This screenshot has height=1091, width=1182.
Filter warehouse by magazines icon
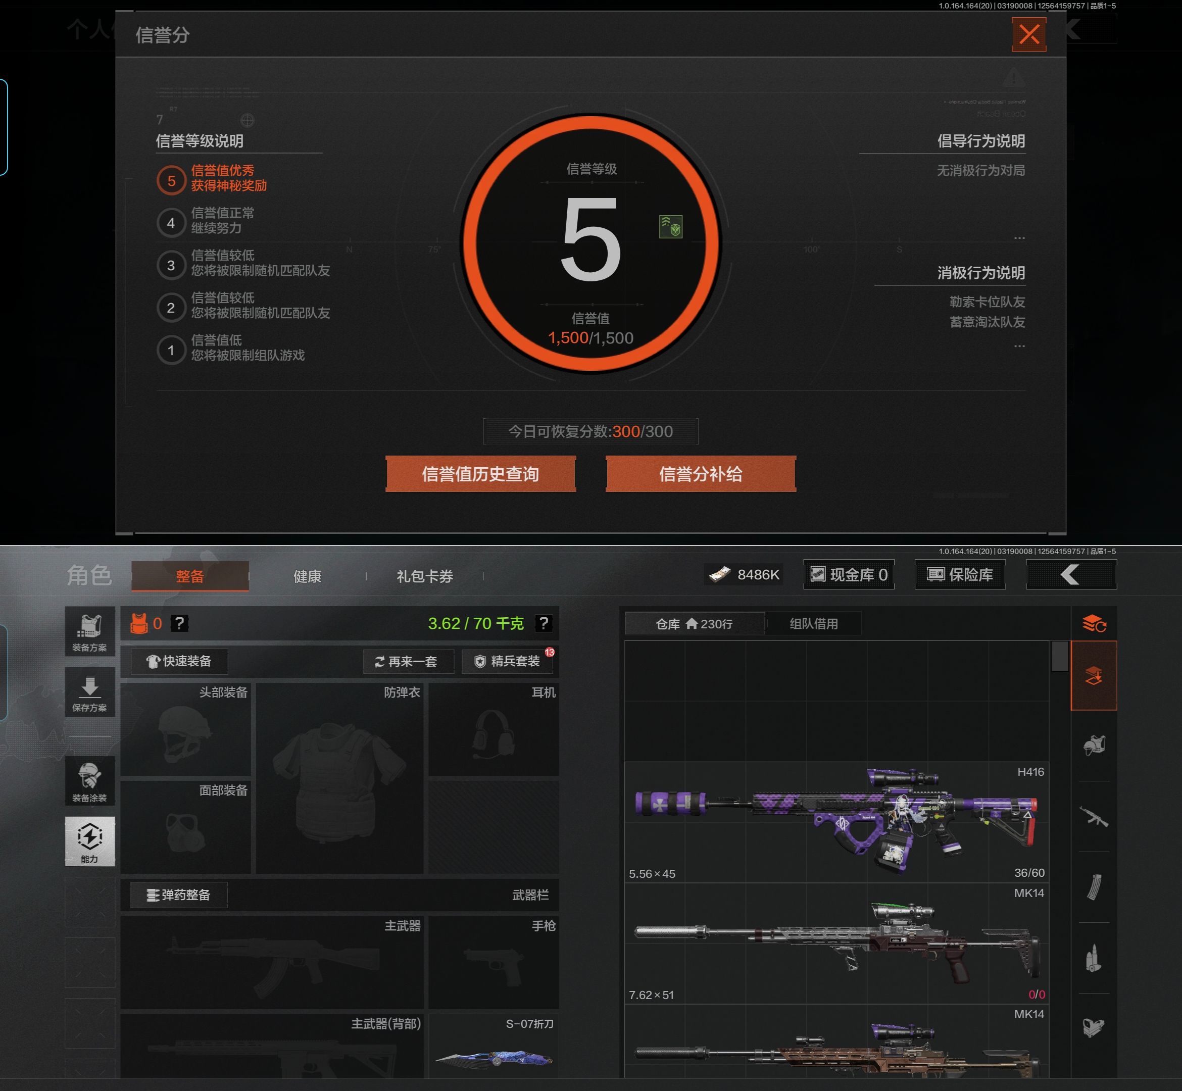pyautogui.click(x=1094, y=887)
